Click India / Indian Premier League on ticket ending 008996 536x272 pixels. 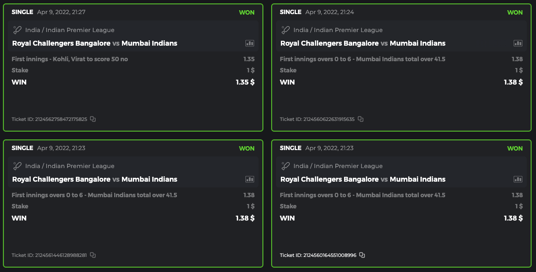tap(338, 166)
